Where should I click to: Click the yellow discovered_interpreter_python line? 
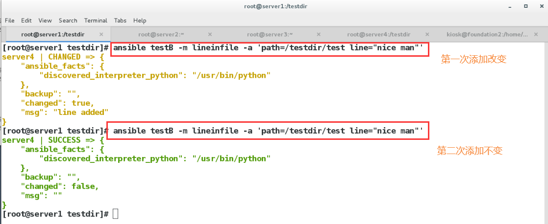coord(155,75)
